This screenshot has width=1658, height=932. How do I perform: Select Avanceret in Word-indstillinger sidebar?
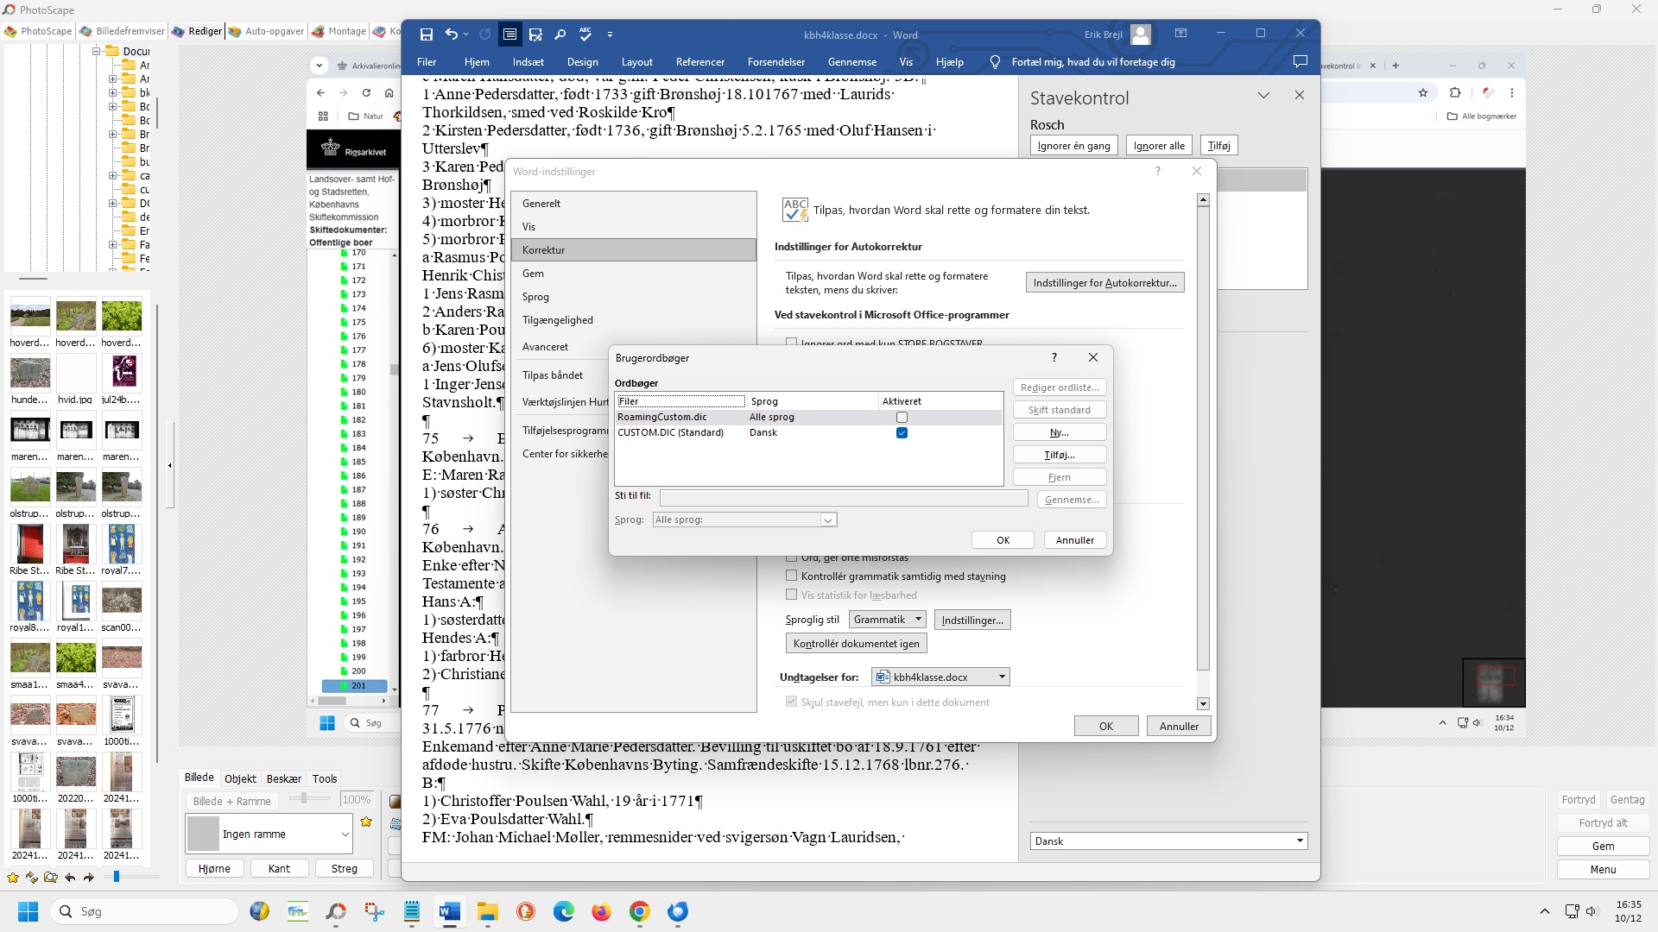[634, 347]
